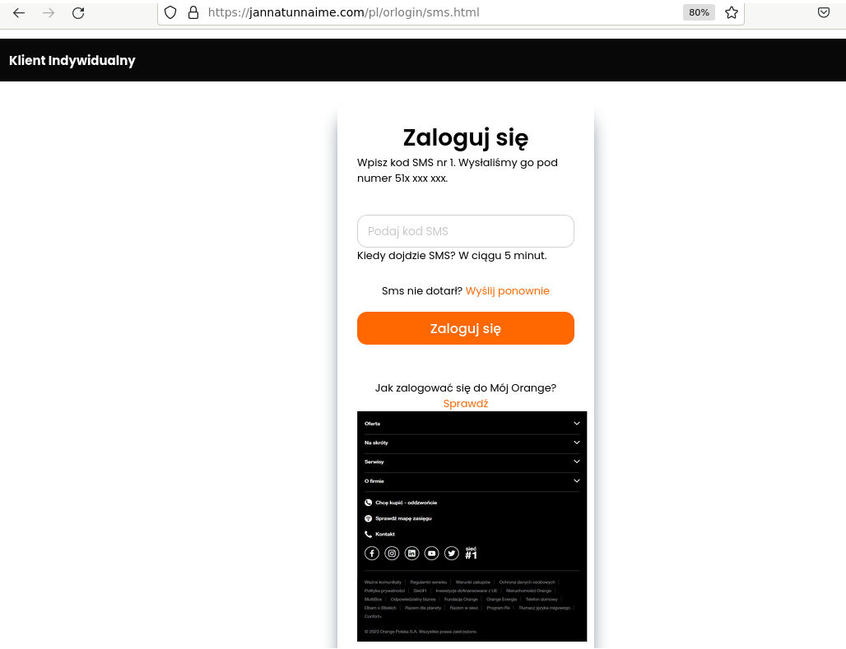
Task: Expand the Serwisy footer section
Action: (472, 461)
